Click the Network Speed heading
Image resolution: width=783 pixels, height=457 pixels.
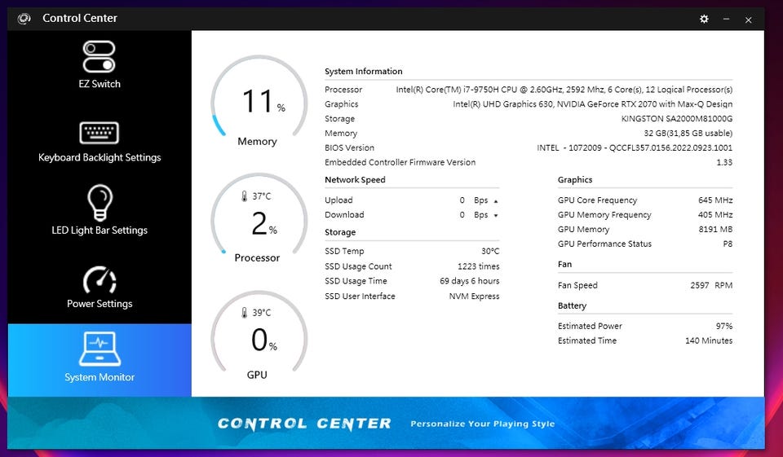(355, 179)
